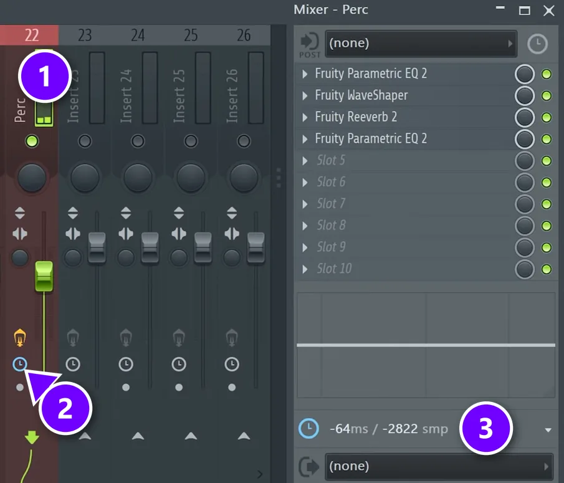Arm disk recording on Insert 24
This screenshot has width=564, height=483.
coord(126,338)
